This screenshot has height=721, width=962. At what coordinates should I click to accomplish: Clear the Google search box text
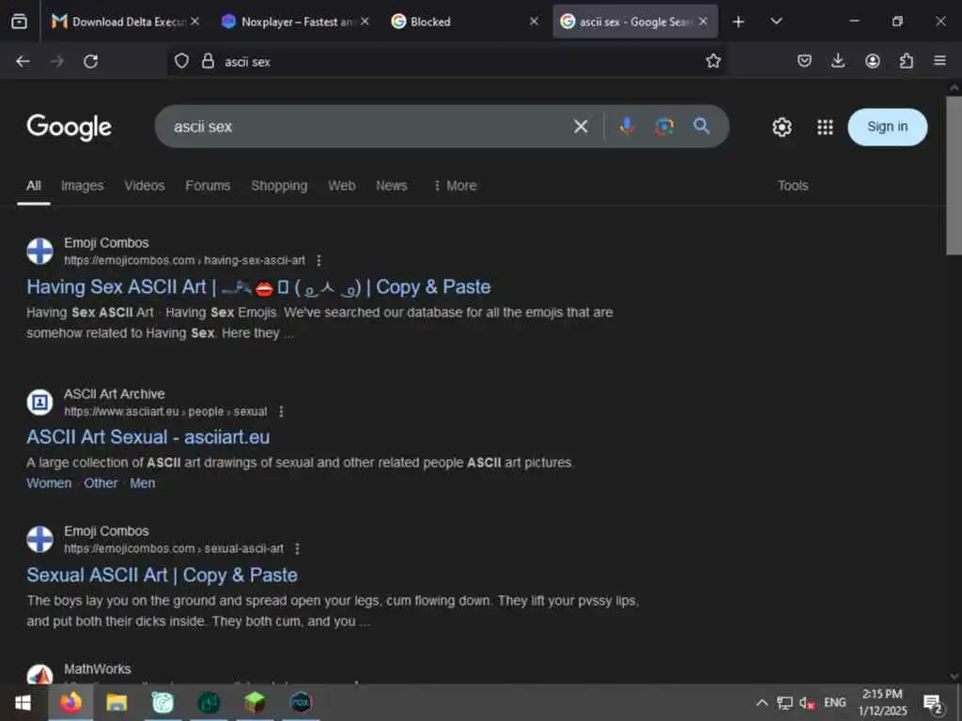(581, 127)
